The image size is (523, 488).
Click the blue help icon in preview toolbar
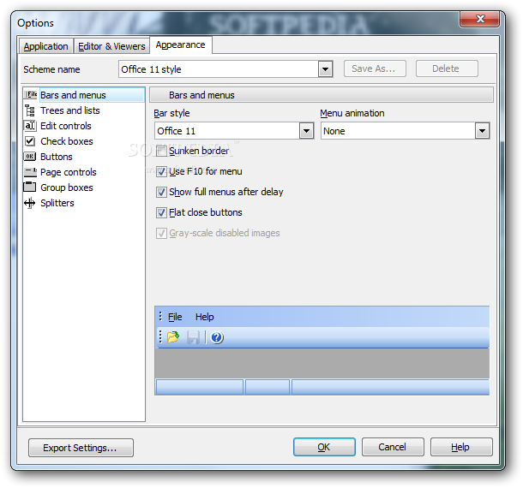click(217, 337)
